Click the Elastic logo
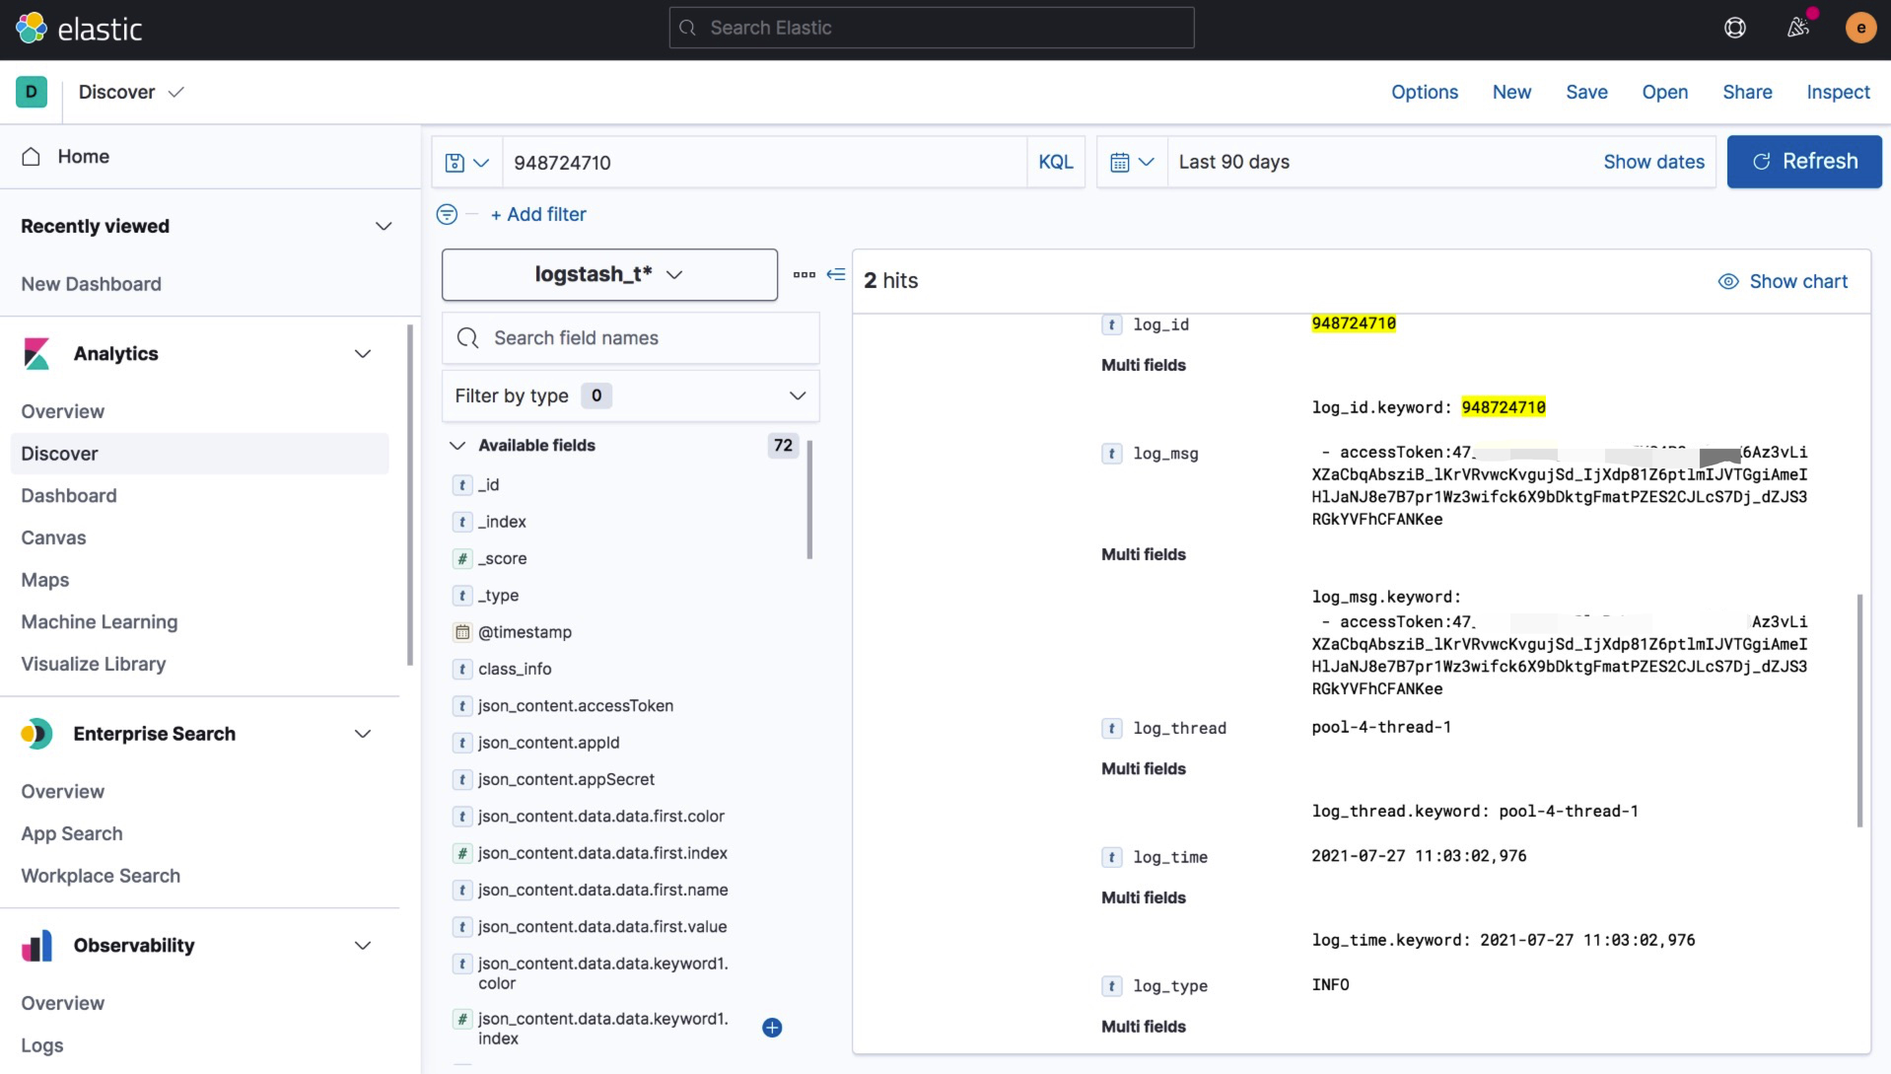Viewport: 1891px width, 1074px height. [x=79, y=29]
